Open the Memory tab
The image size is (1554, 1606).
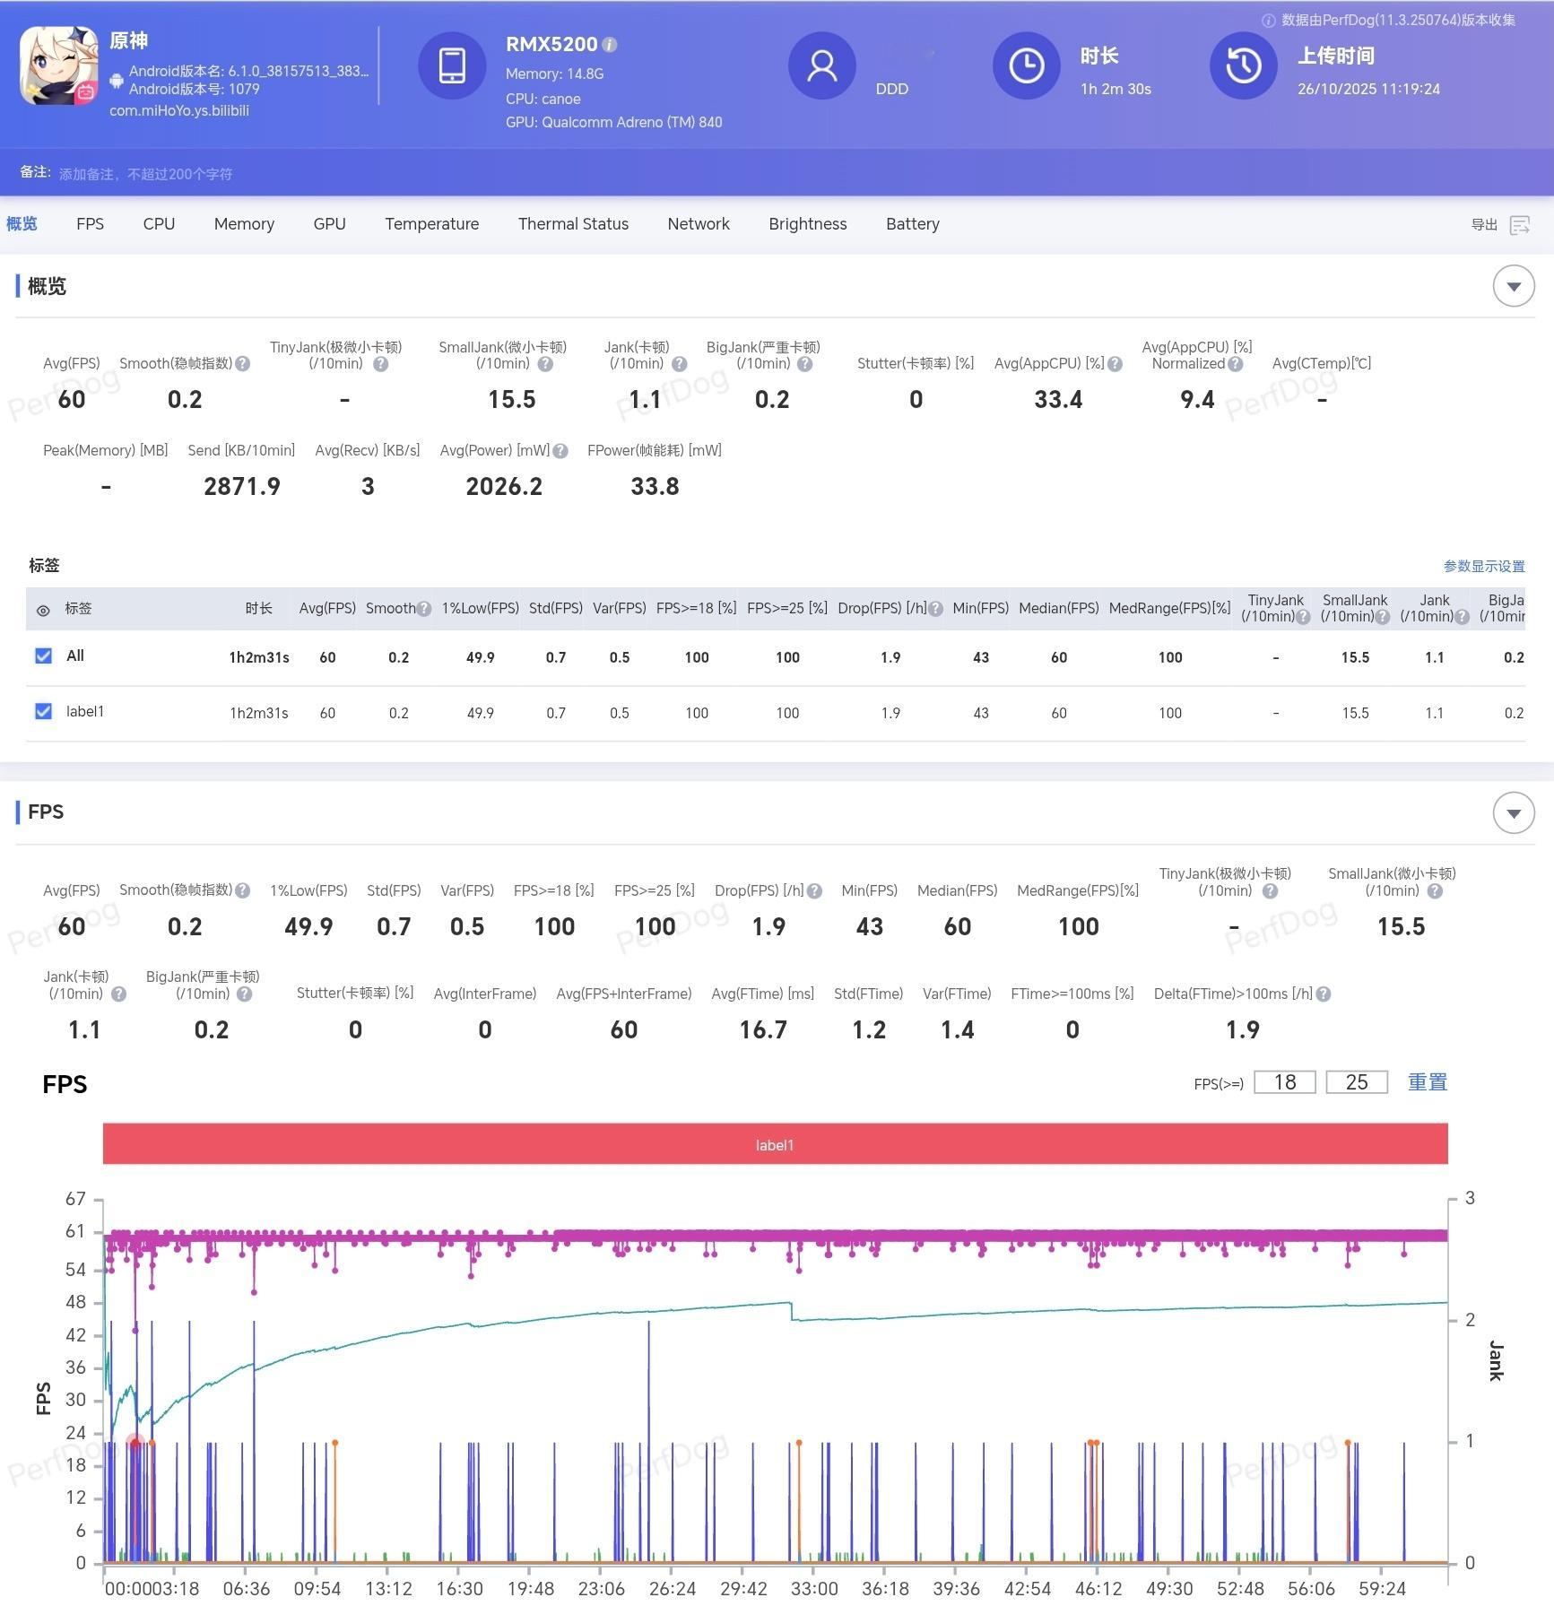[244, 224]
